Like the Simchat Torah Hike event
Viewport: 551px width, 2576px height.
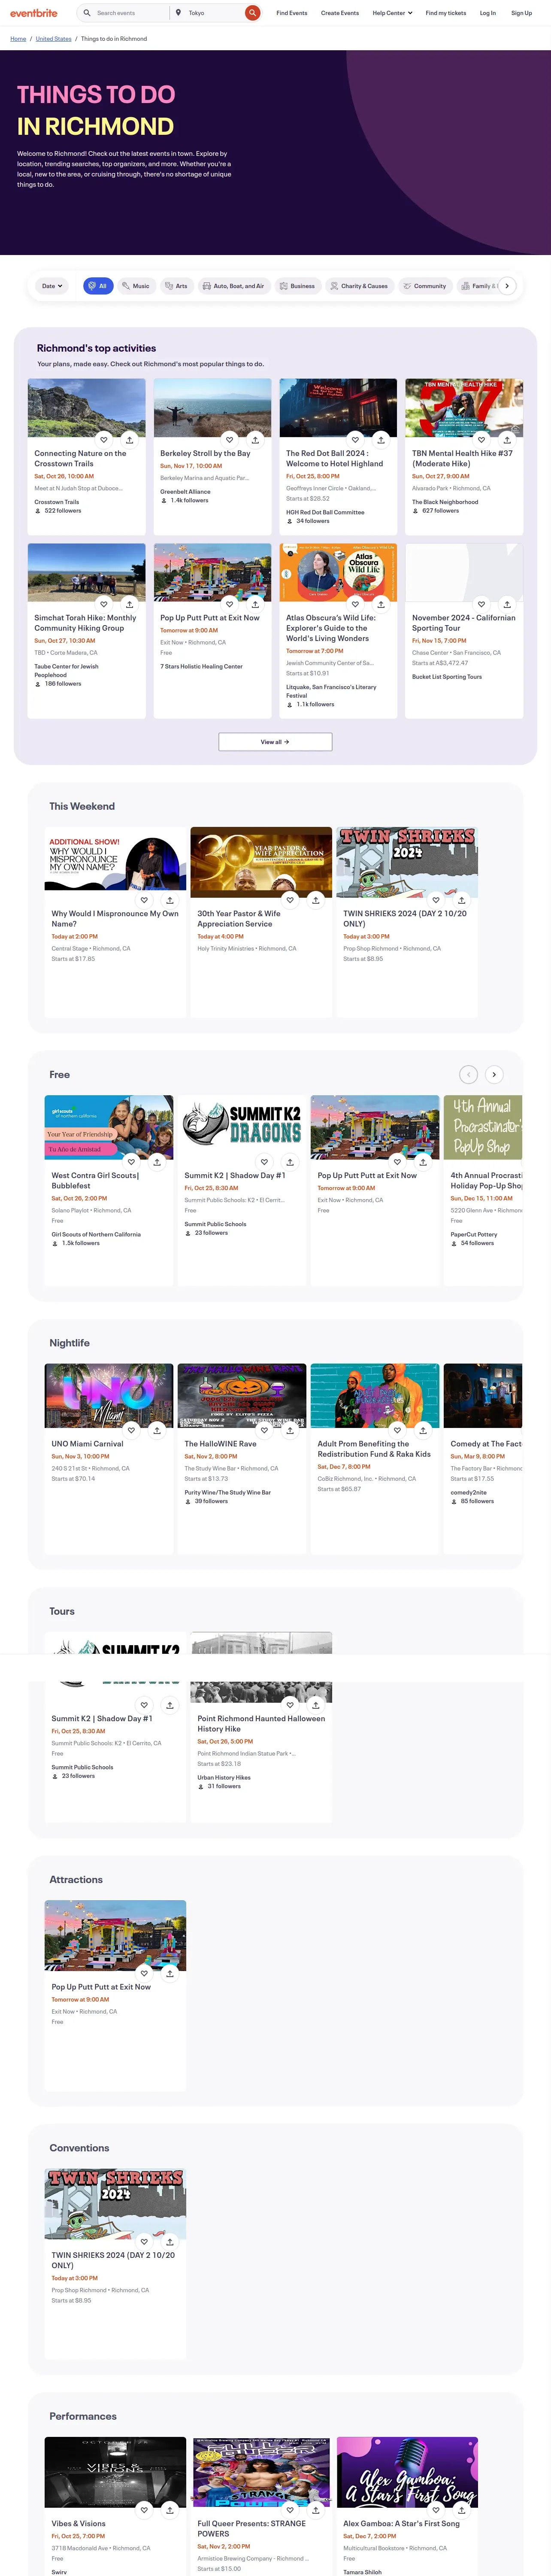104,604
